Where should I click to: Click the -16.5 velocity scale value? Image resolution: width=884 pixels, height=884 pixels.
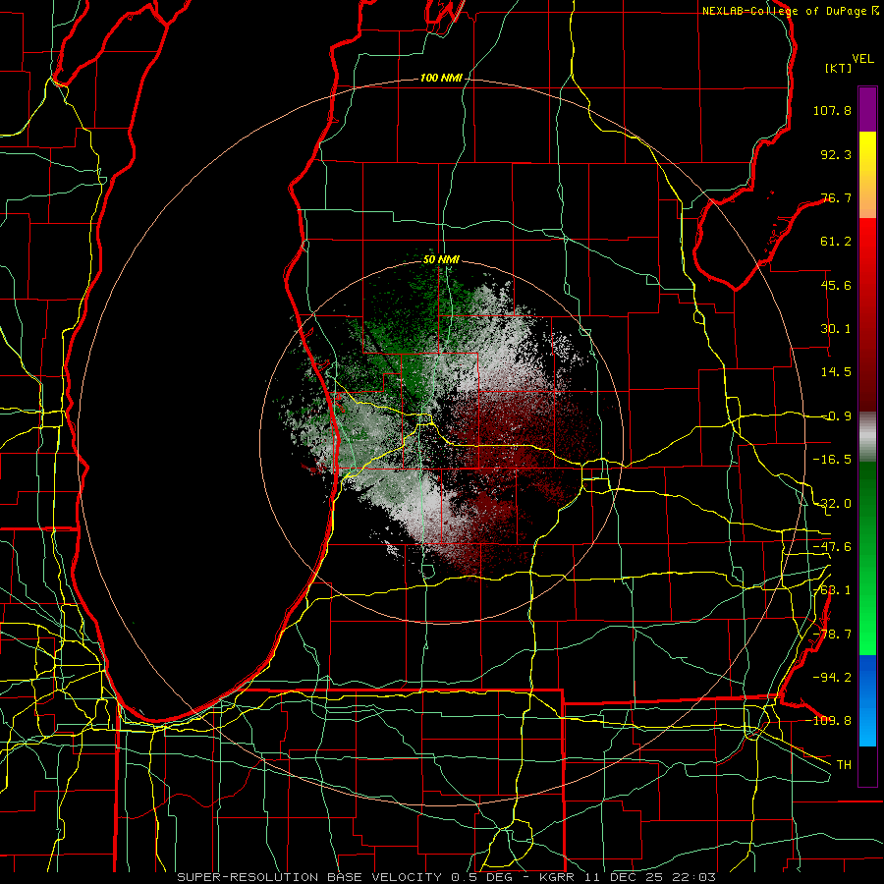[832, 460]
